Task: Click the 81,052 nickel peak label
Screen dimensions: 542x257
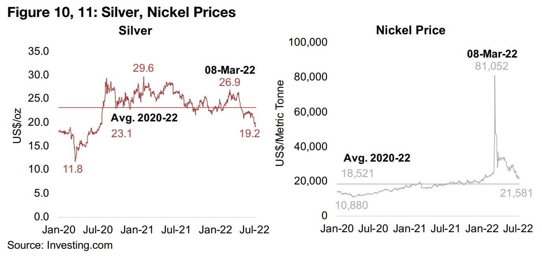Action: [491, 66]
